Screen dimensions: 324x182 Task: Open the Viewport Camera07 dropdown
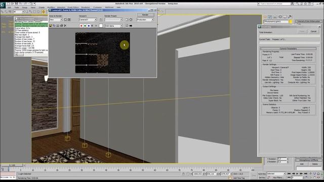click(88, 20)
